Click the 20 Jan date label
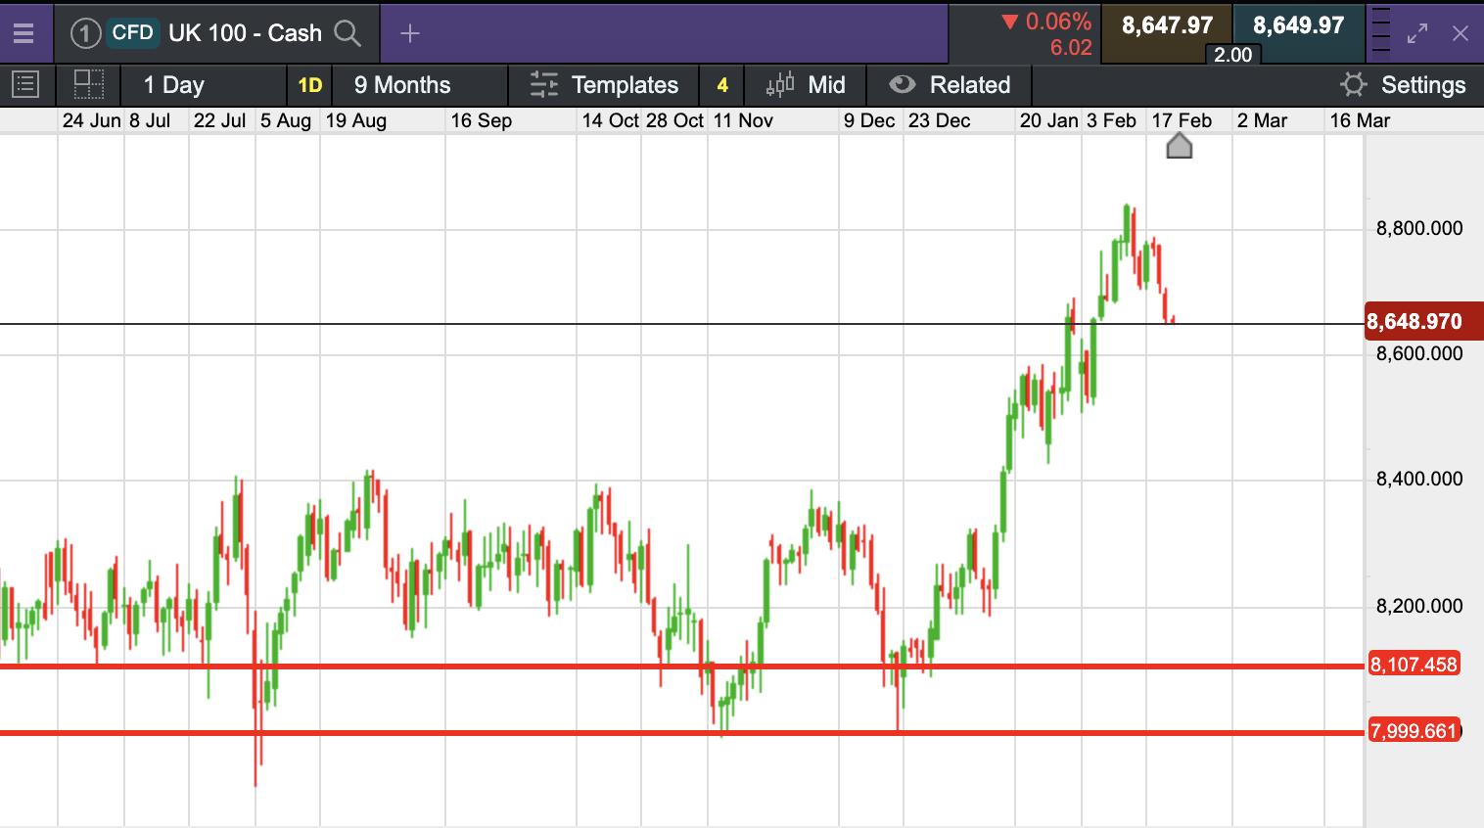The image size is (1484, 828). [x=1049, y=120]
